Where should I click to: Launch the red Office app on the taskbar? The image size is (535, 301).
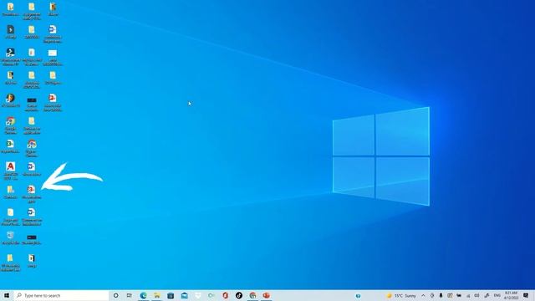coord(225,295)
